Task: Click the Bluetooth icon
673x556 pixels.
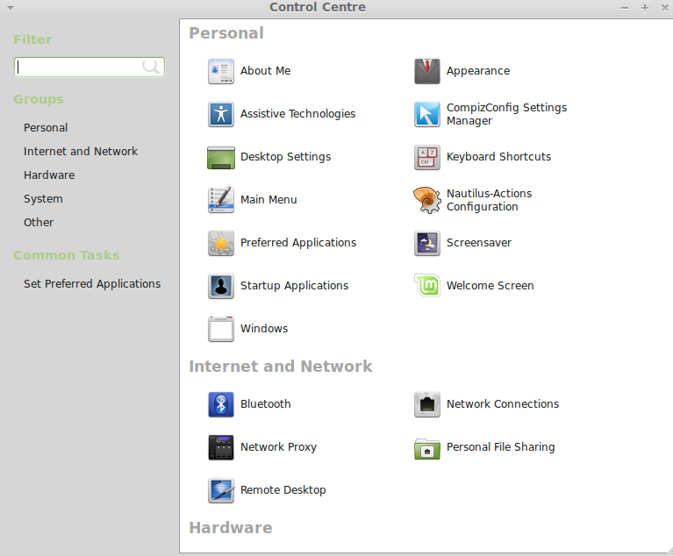Action: point(221,404)
